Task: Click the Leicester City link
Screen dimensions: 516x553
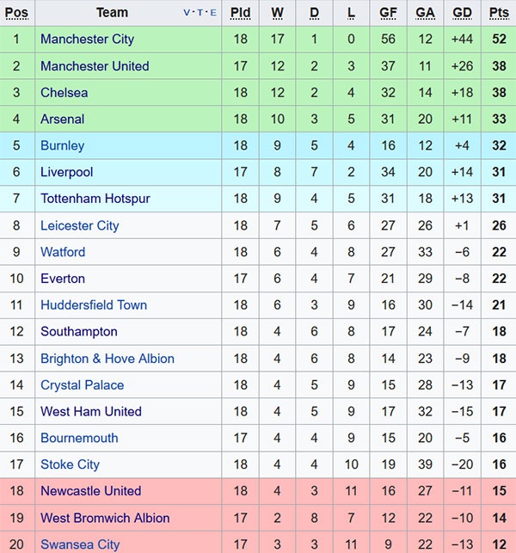Action: coord(79,226)
